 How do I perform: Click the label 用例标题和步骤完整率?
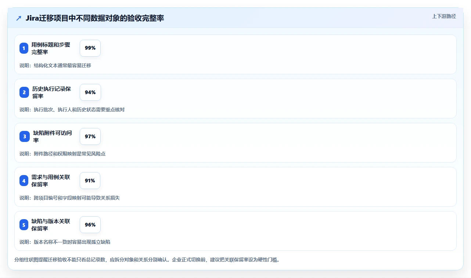[51, 48]
